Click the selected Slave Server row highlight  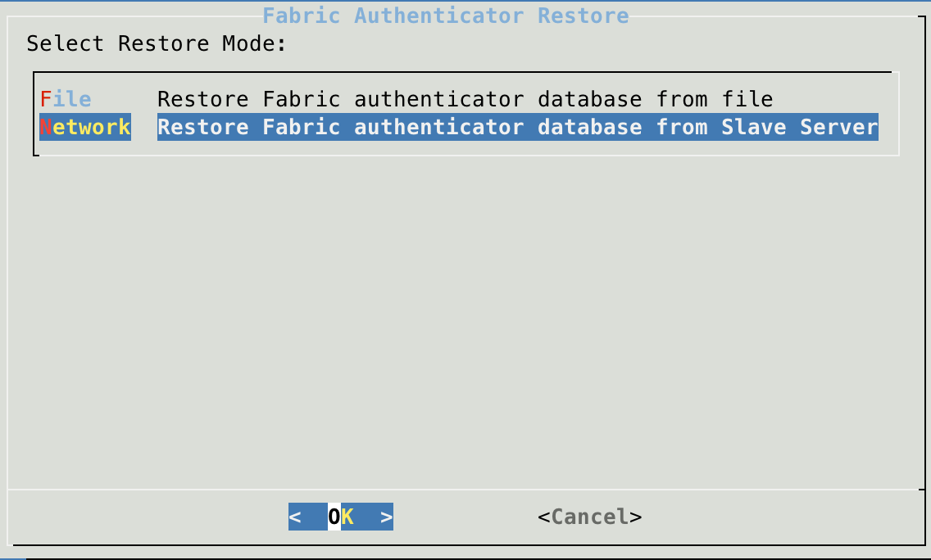[x=518, y=127]
